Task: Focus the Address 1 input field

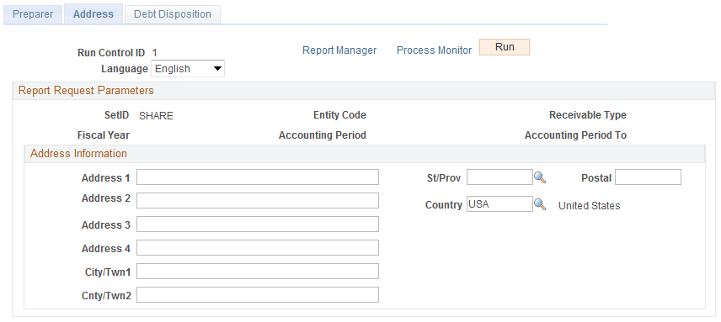Action: click(x=258, y=177)
